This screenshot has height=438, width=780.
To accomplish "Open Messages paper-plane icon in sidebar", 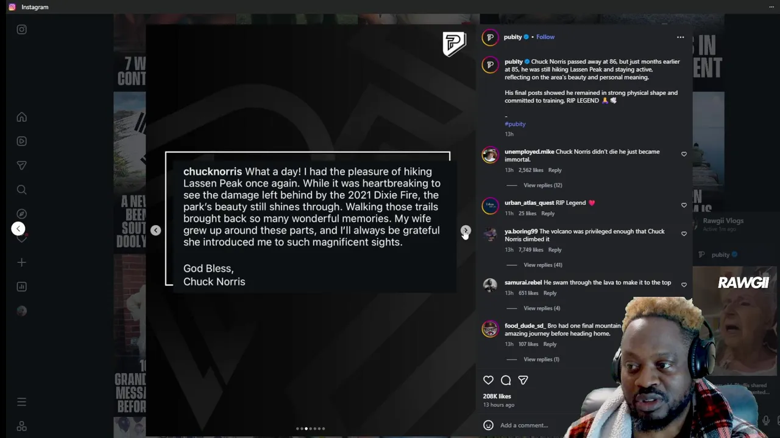I will pyautogui.click(x=21, y=165).
